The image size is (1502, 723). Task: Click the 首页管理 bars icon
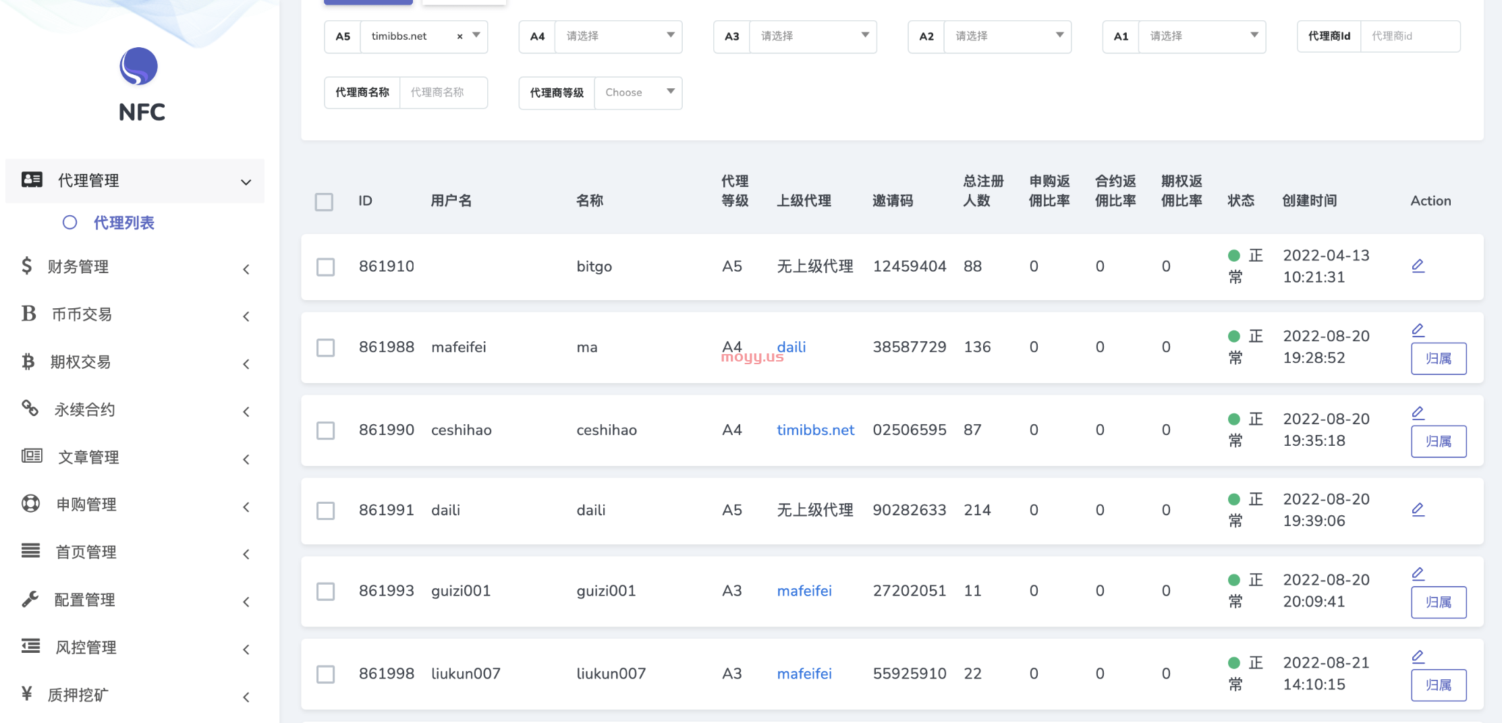(x=30, y=551)
